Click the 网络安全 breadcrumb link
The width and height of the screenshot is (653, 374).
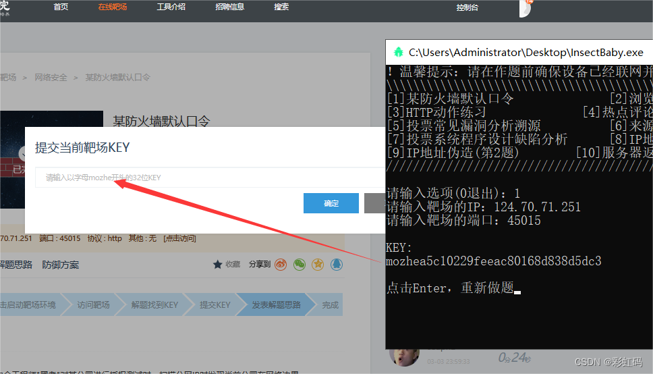pyautogui.click(x=51, y=78)
